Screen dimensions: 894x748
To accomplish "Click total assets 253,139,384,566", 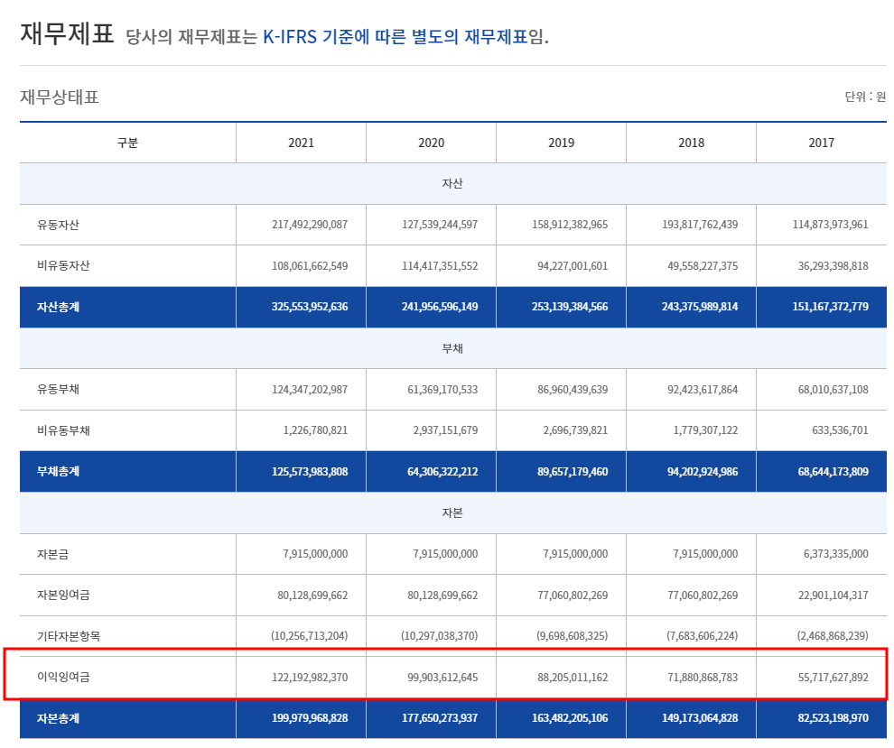I will 570,307.
